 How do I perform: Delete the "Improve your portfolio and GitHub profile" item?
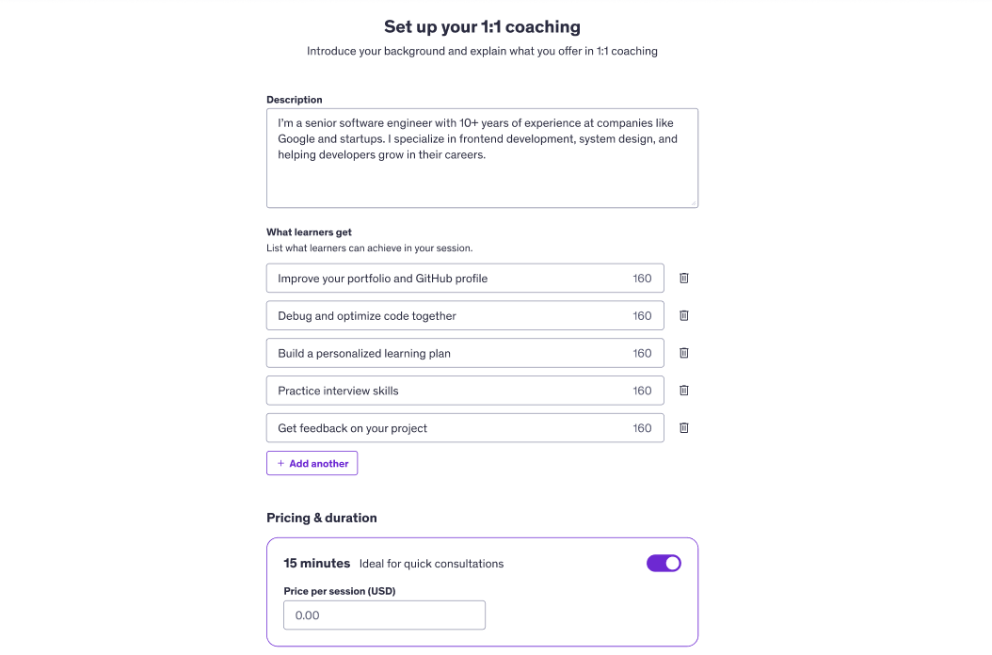(x=683, y=278)
